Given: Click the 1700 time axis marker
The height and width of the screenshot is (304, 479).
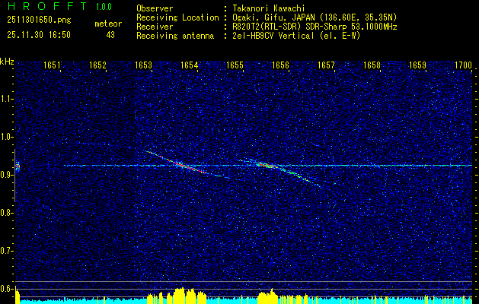Looking at the screenshot, I should click(x=464, y=65).
